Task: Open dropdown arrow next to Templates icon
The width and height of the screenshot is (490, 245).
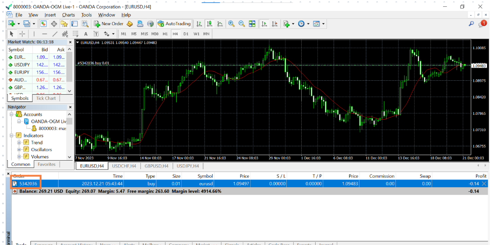Action: 323,24
